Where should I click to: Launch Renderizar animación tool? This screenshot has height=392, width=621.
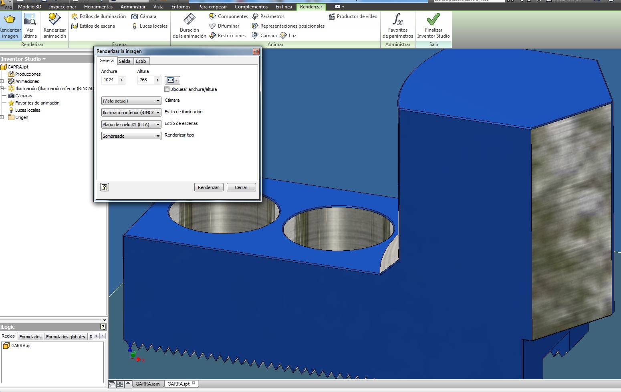click(55, 26)
